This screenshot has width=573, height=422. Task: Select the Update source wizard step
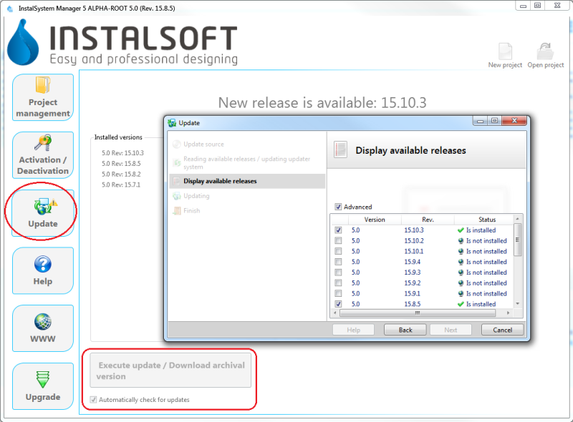point(203,144)
